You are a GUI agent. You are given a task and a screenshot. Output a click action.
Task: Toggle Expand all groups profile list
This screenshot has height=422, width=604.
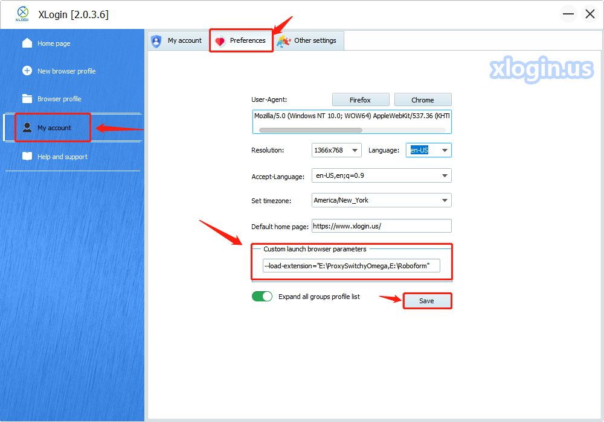coord(262,297)
